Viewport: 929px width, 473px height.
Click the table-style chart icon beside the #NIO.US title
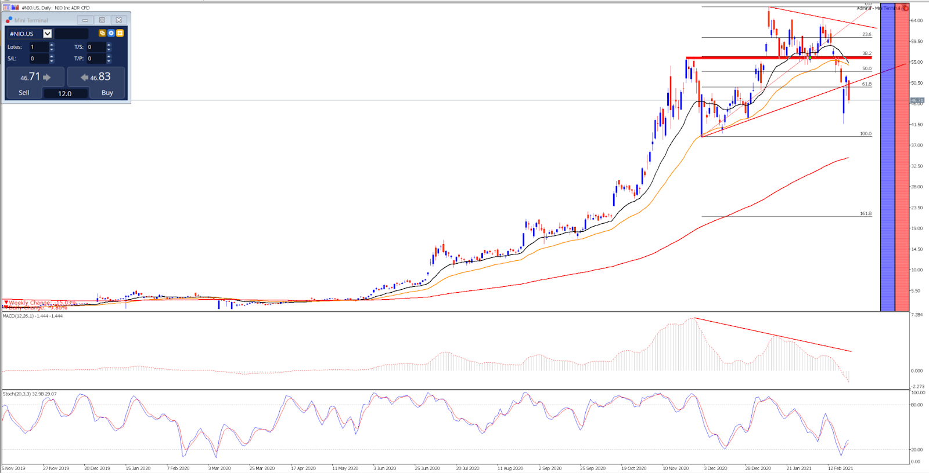click(6, 8)
